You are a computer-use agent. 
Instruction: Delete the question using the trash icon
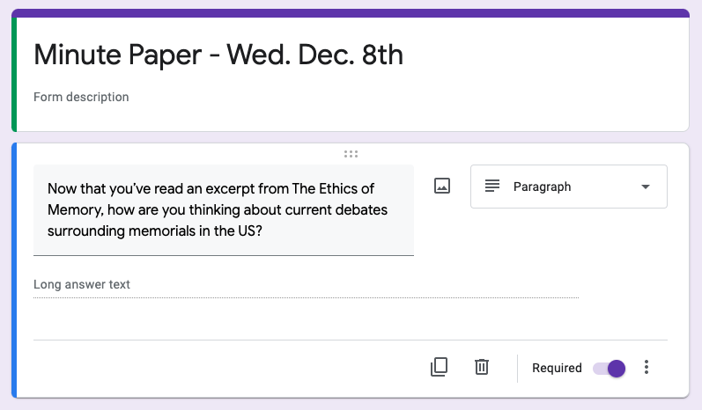point(481,367)
